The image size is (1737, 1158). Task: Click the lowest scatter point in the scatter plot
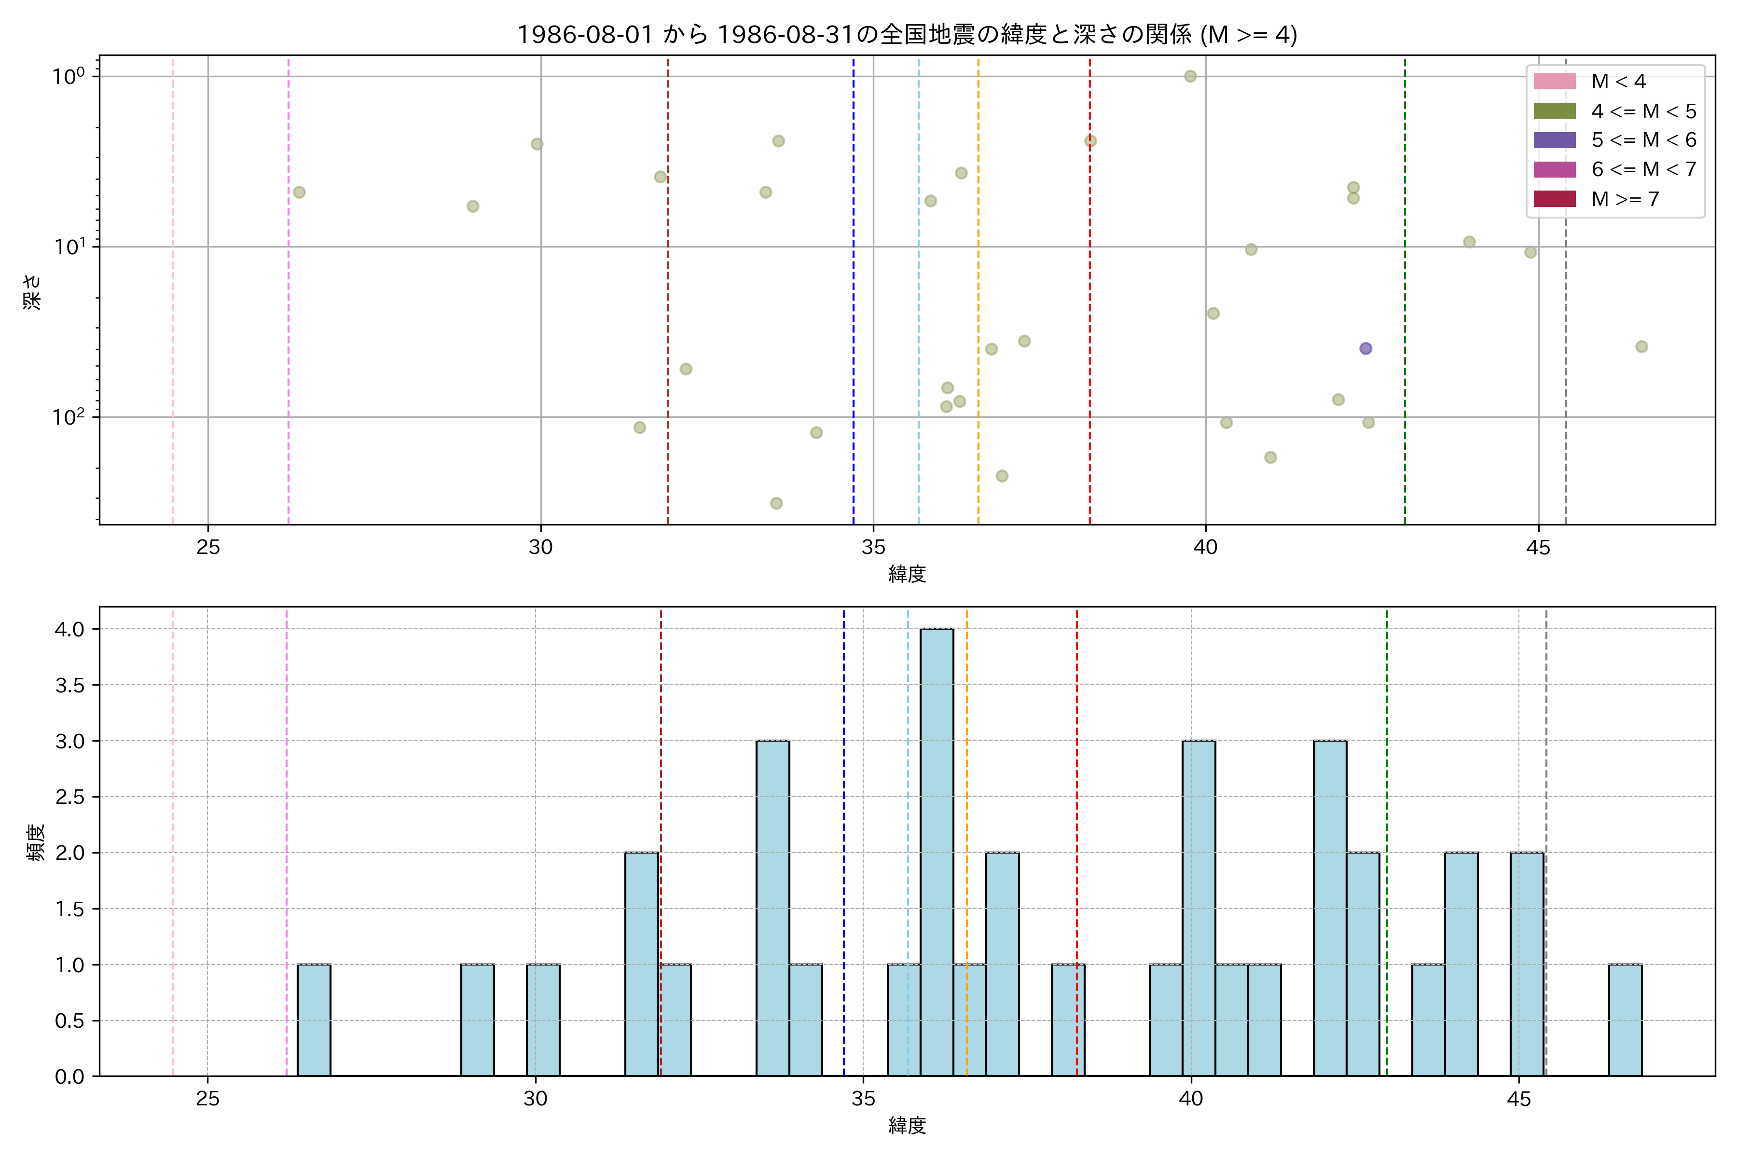[776, 503]
